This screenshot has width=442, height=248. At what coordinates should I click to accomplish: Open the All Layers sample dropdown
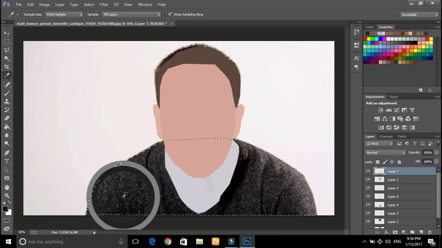(131, 14)
